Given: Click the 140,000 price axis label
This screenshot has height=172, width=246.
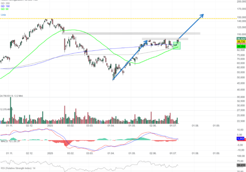Looking at the screenshot, I should pos(241,21).
